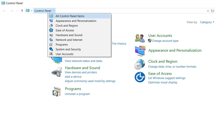Click the Up arrow to parent folder
Screen dimensions: 216x124
(22, 11)
